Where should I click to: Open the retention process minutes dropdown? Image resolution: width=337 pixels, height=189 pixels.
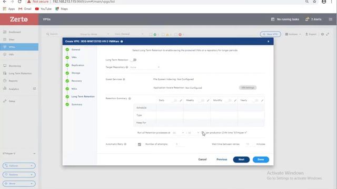click(x=193, y=133)
